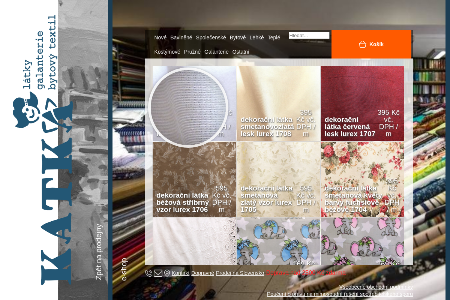Open the Košík cart button
This screenshot has width=450, height=300.
[x=371, y=44]
